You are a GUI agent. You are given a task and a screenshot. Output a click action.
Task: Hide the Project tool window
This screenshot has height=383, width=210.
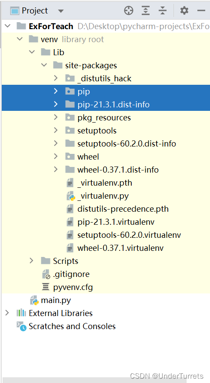tap(201, 10)
